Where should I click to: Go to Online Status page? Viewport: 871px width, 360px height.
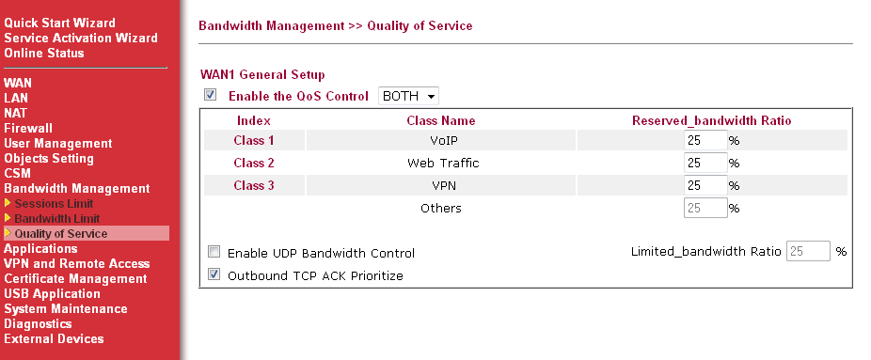click(44, 54)
